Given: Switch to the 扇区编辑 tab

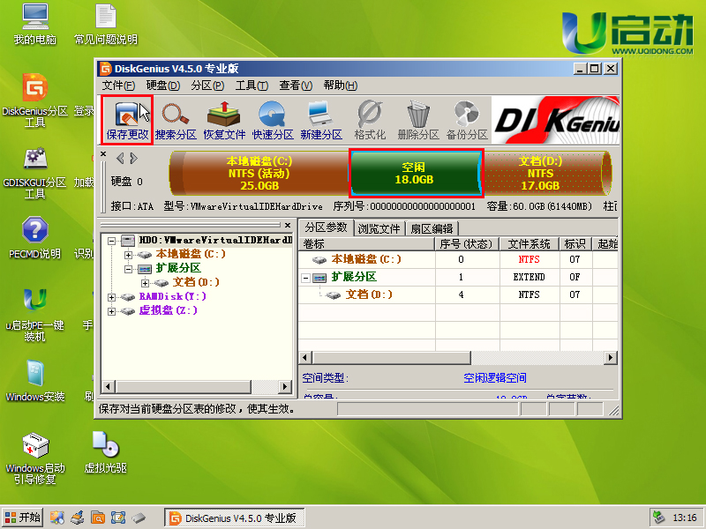Looking at the screenshot, I should 432,228.
